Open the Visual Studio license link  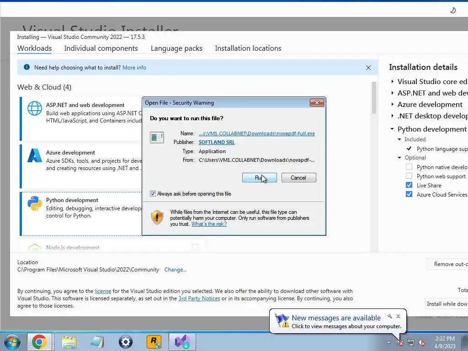(x=103, y=291)
